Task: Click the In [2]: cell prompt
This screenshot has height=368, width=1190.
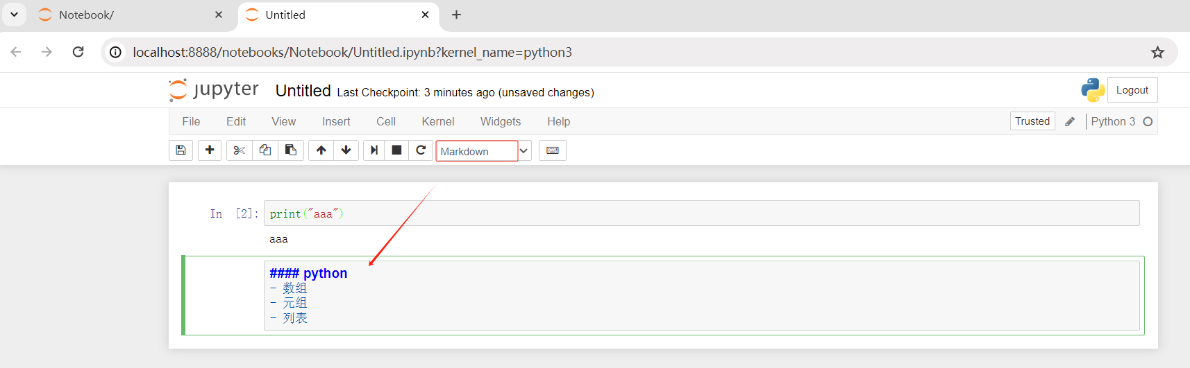Action: (234, 213)
